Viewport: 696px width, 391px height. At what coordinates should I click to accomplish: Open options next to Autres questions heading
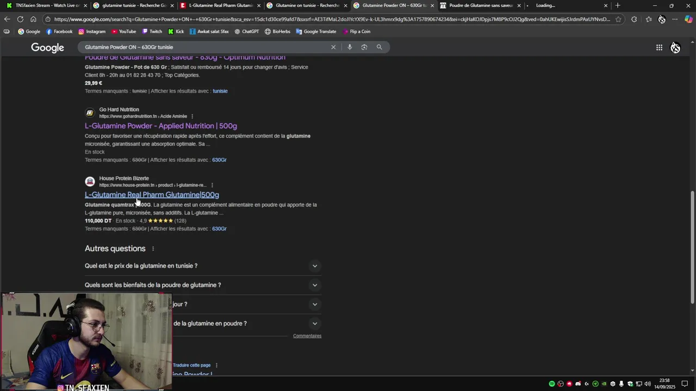153,249
